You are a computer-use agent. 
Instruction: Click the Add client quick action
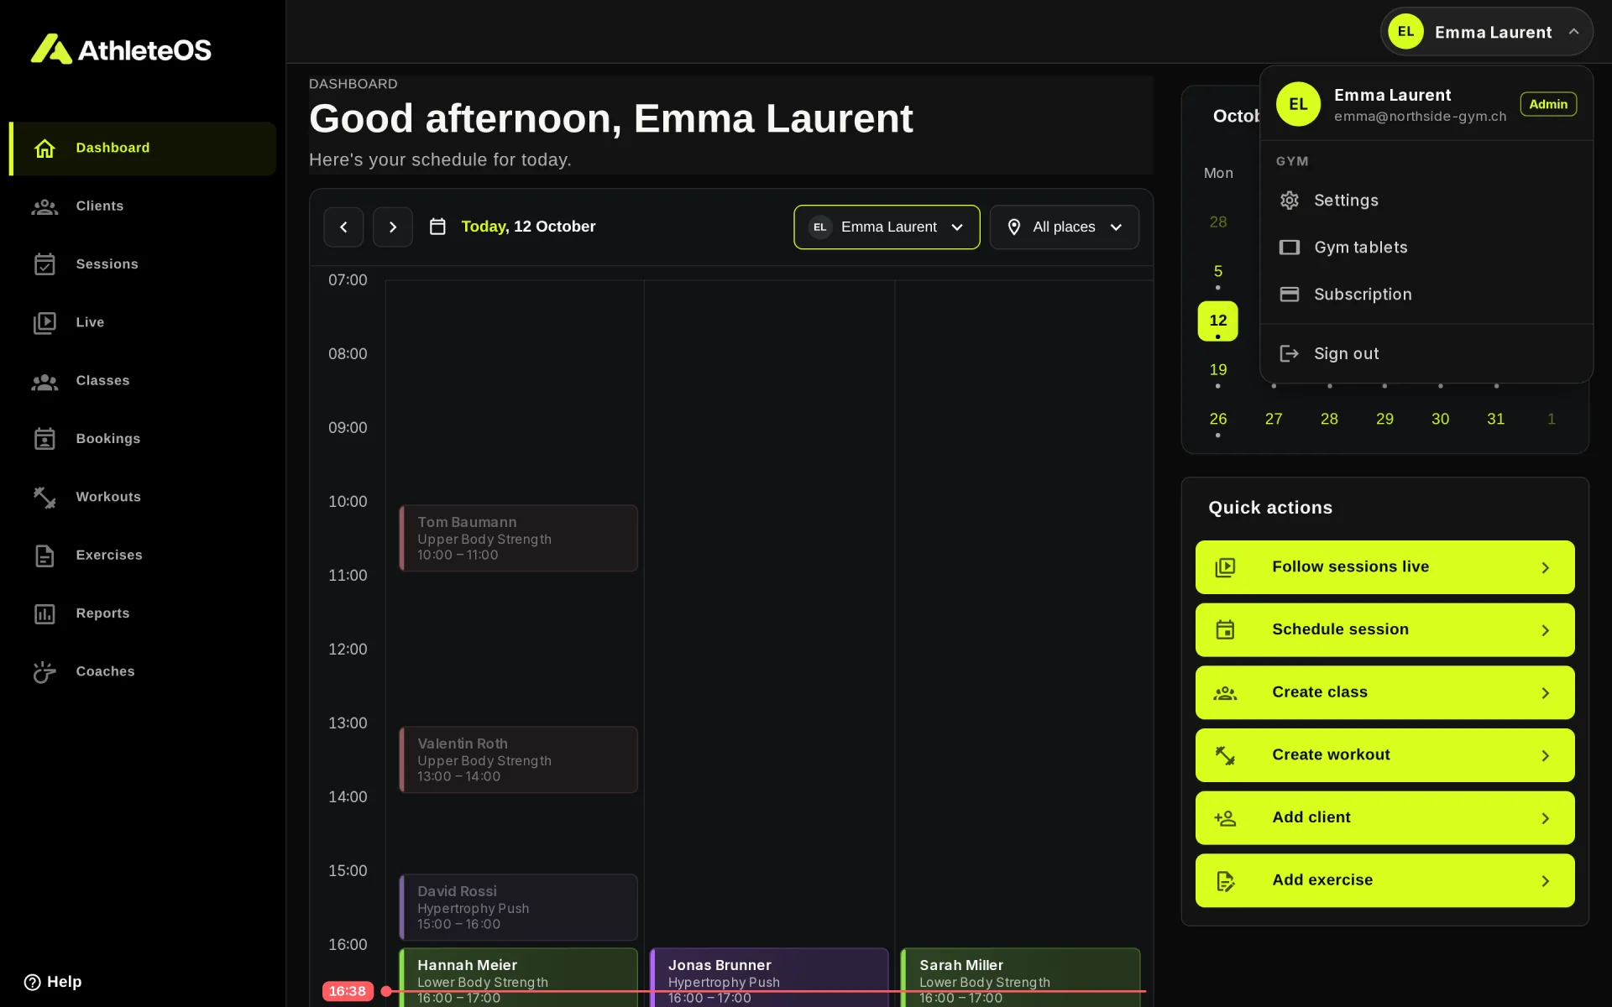point(1384,818)
